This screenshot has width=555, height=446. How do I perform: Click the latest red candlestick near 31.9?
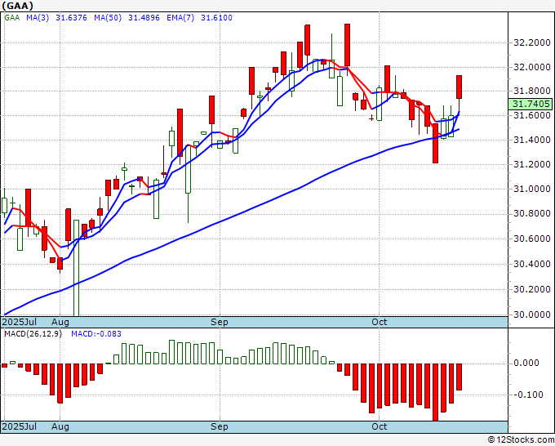point(459,87)
